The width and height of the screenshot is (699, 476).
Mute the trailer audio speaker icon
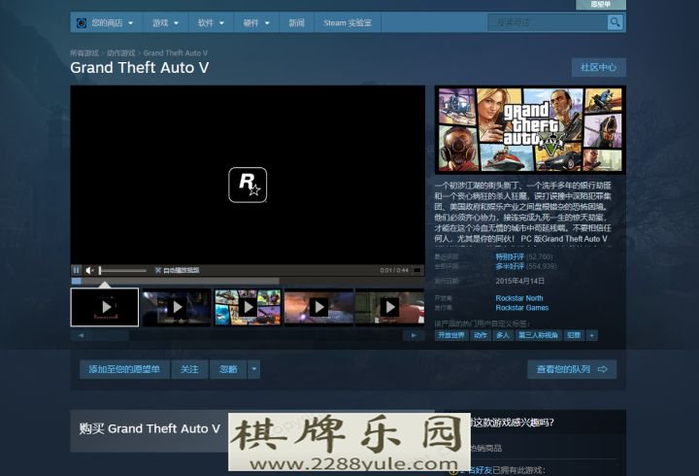click(x=89, y=270)
